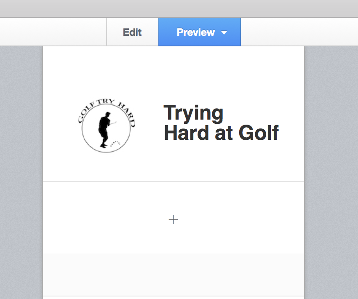Click the word 'Trying' in the title
Image resolution: width=358 pixels, height=299 pixels.
[193, 113]
